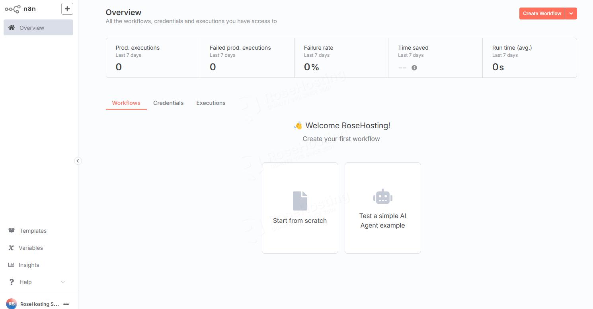593x309 pixels.
Task: Select the Workflows tab
Action: [126, 103]
